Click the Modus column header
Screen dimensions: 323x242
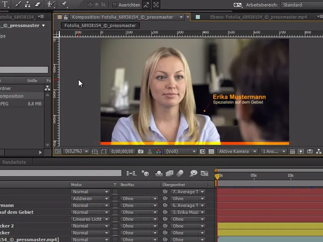76,185
